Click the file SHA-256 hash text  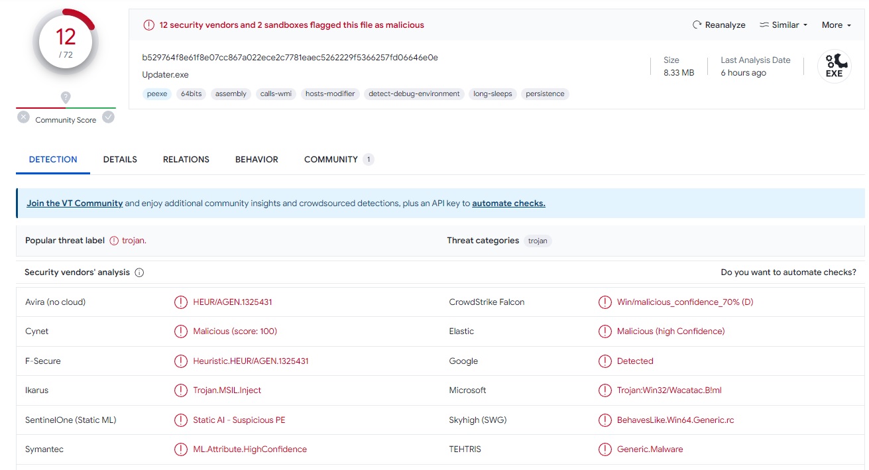click(x=290, y=58)
